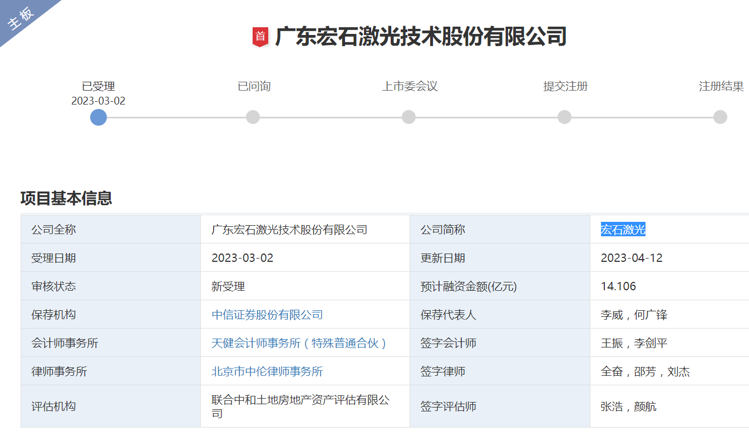
Task: Select the 提交注册 timeline node
Action: point(565,117)
